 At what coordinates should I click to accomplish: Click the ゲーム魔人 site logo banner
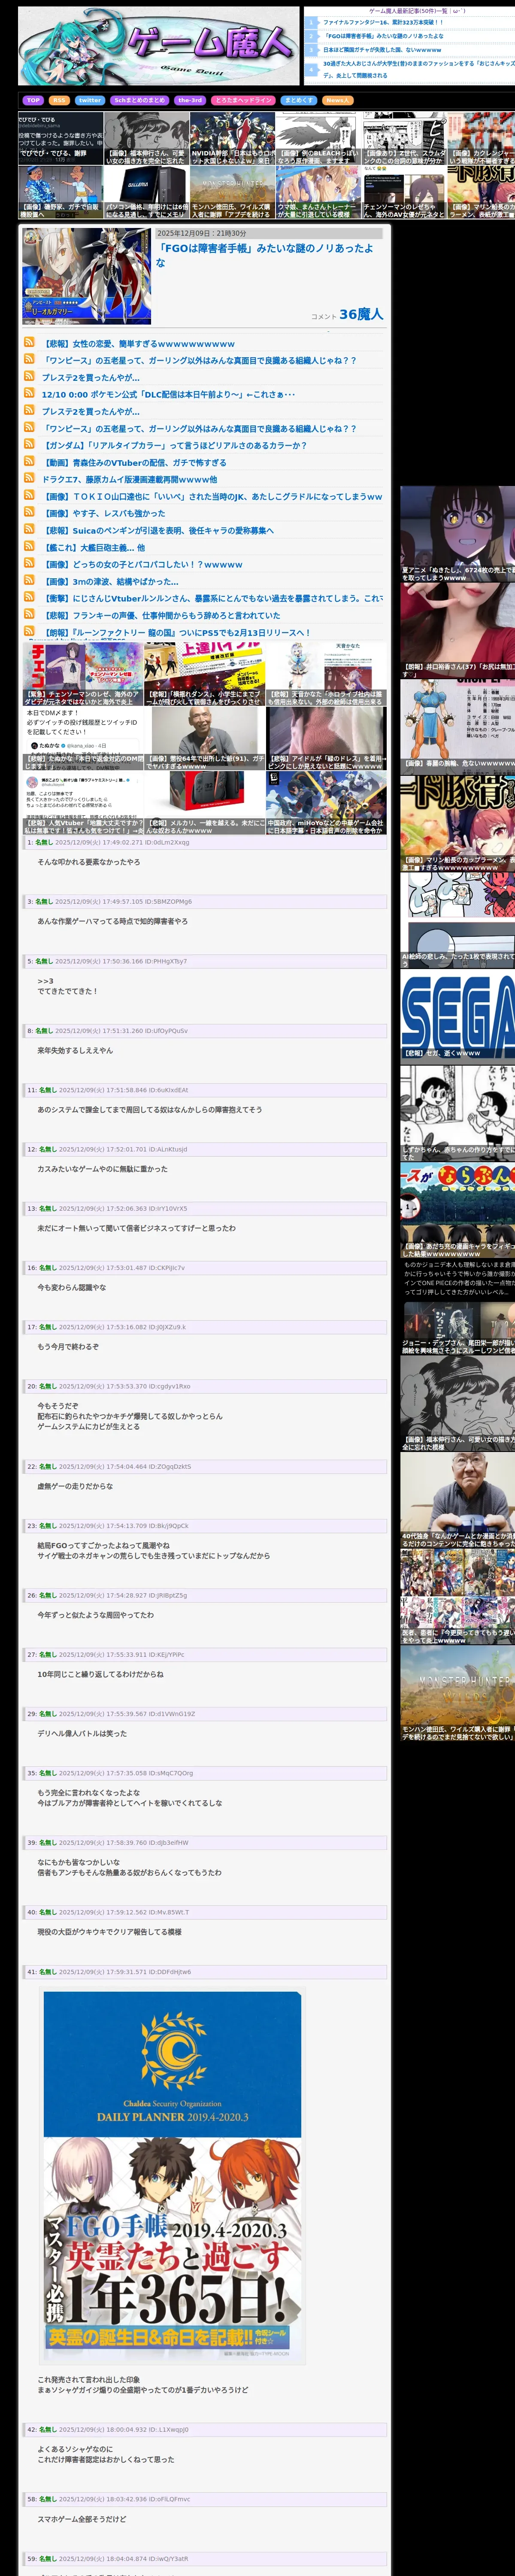pyautogui.click(x=158, y=46)
